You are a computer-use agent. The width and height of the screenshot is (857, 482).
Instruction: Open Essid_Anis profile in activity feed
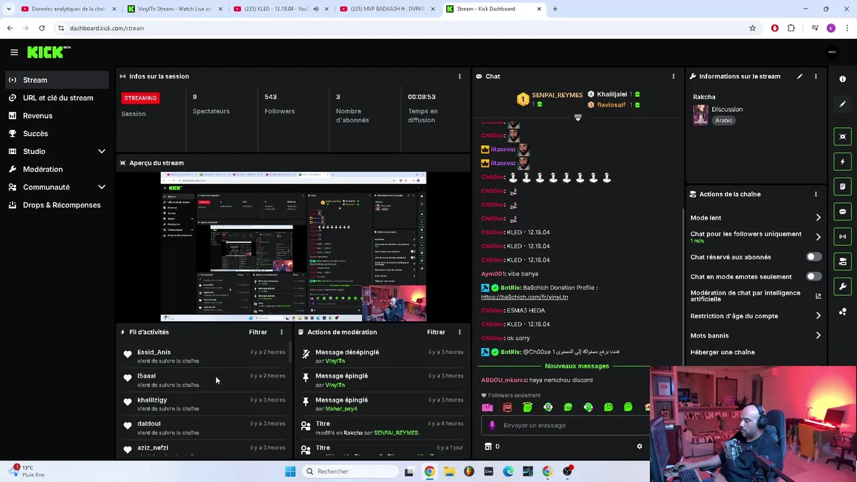pyautogui.click(x=154, y=352)
